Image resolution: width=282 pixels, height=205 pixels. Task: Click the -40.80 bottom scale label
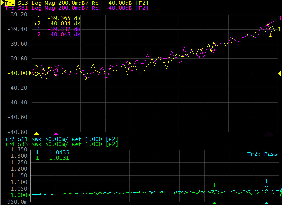coord(18,132)
